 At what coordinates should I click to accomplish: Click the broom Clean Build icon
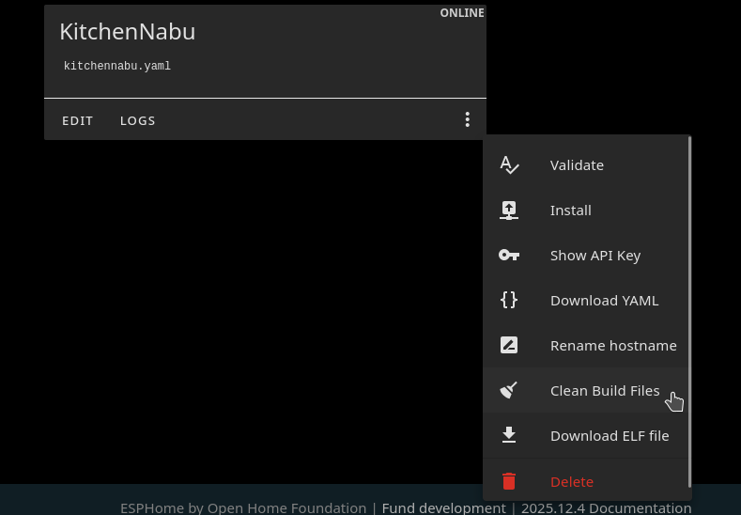click(509, 390)
